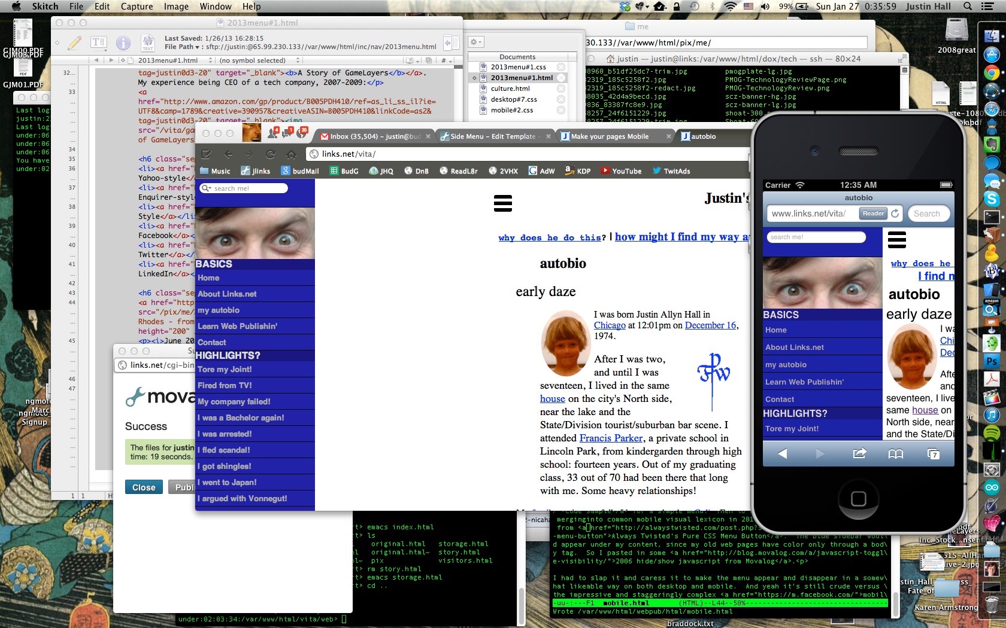Open the Music bookmarks folder
Screen dimensions: 1006x628
click(x=215, y=171)
